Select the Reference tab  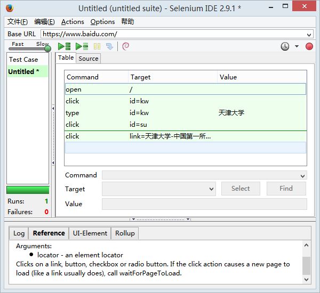[x=49, y=233]
